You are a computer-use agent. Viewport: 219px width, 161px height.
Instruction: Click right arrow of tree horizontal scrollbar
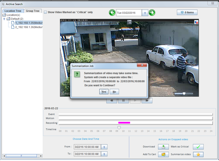[x=41, y=156]
